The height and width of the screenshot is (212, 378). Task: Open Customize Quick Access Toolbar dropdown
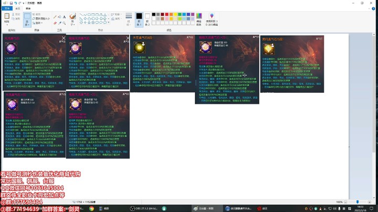(24, 3)
